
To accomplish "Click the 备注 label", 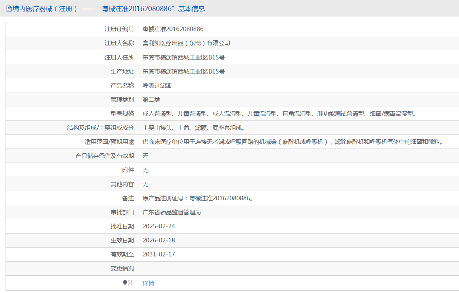I will point(128,198).
